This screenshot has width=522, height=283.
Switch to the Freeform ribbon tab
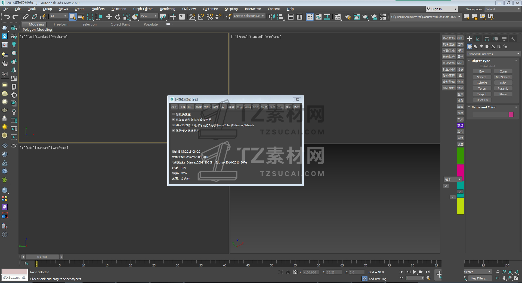pyautogui.click(x=61, y=24)
